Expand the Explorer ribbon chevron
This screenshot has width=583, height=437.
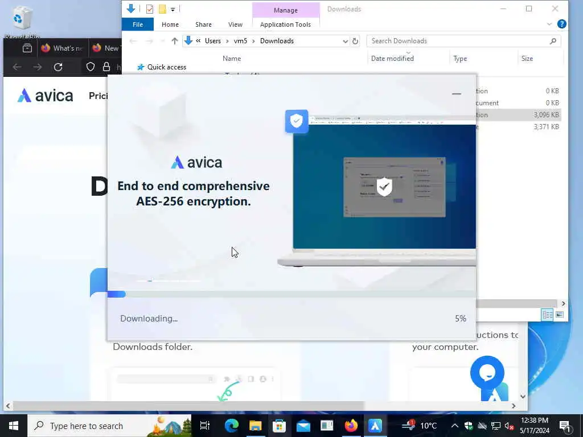[549, 24]
